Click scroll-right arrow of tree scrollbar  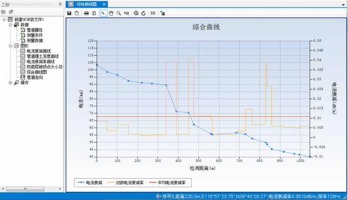click(60, 189)
